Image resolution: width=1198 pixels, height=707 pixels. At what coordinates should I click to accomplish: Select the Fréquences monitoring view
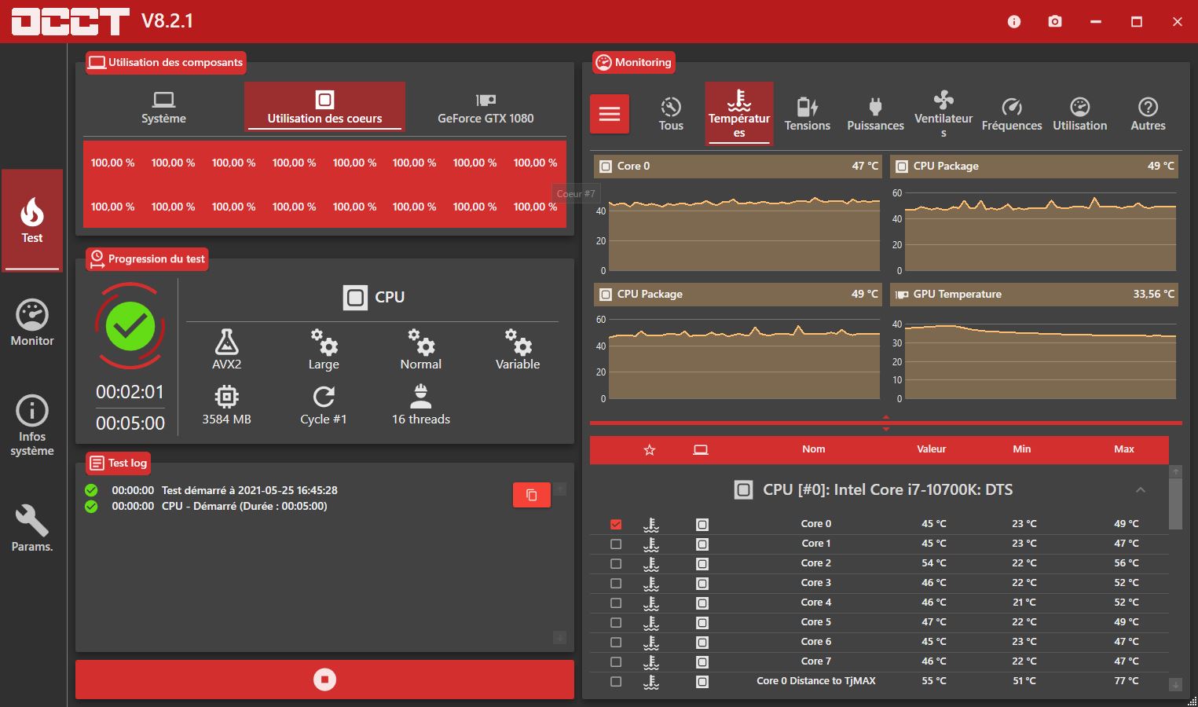click(x=1011, y=114)
